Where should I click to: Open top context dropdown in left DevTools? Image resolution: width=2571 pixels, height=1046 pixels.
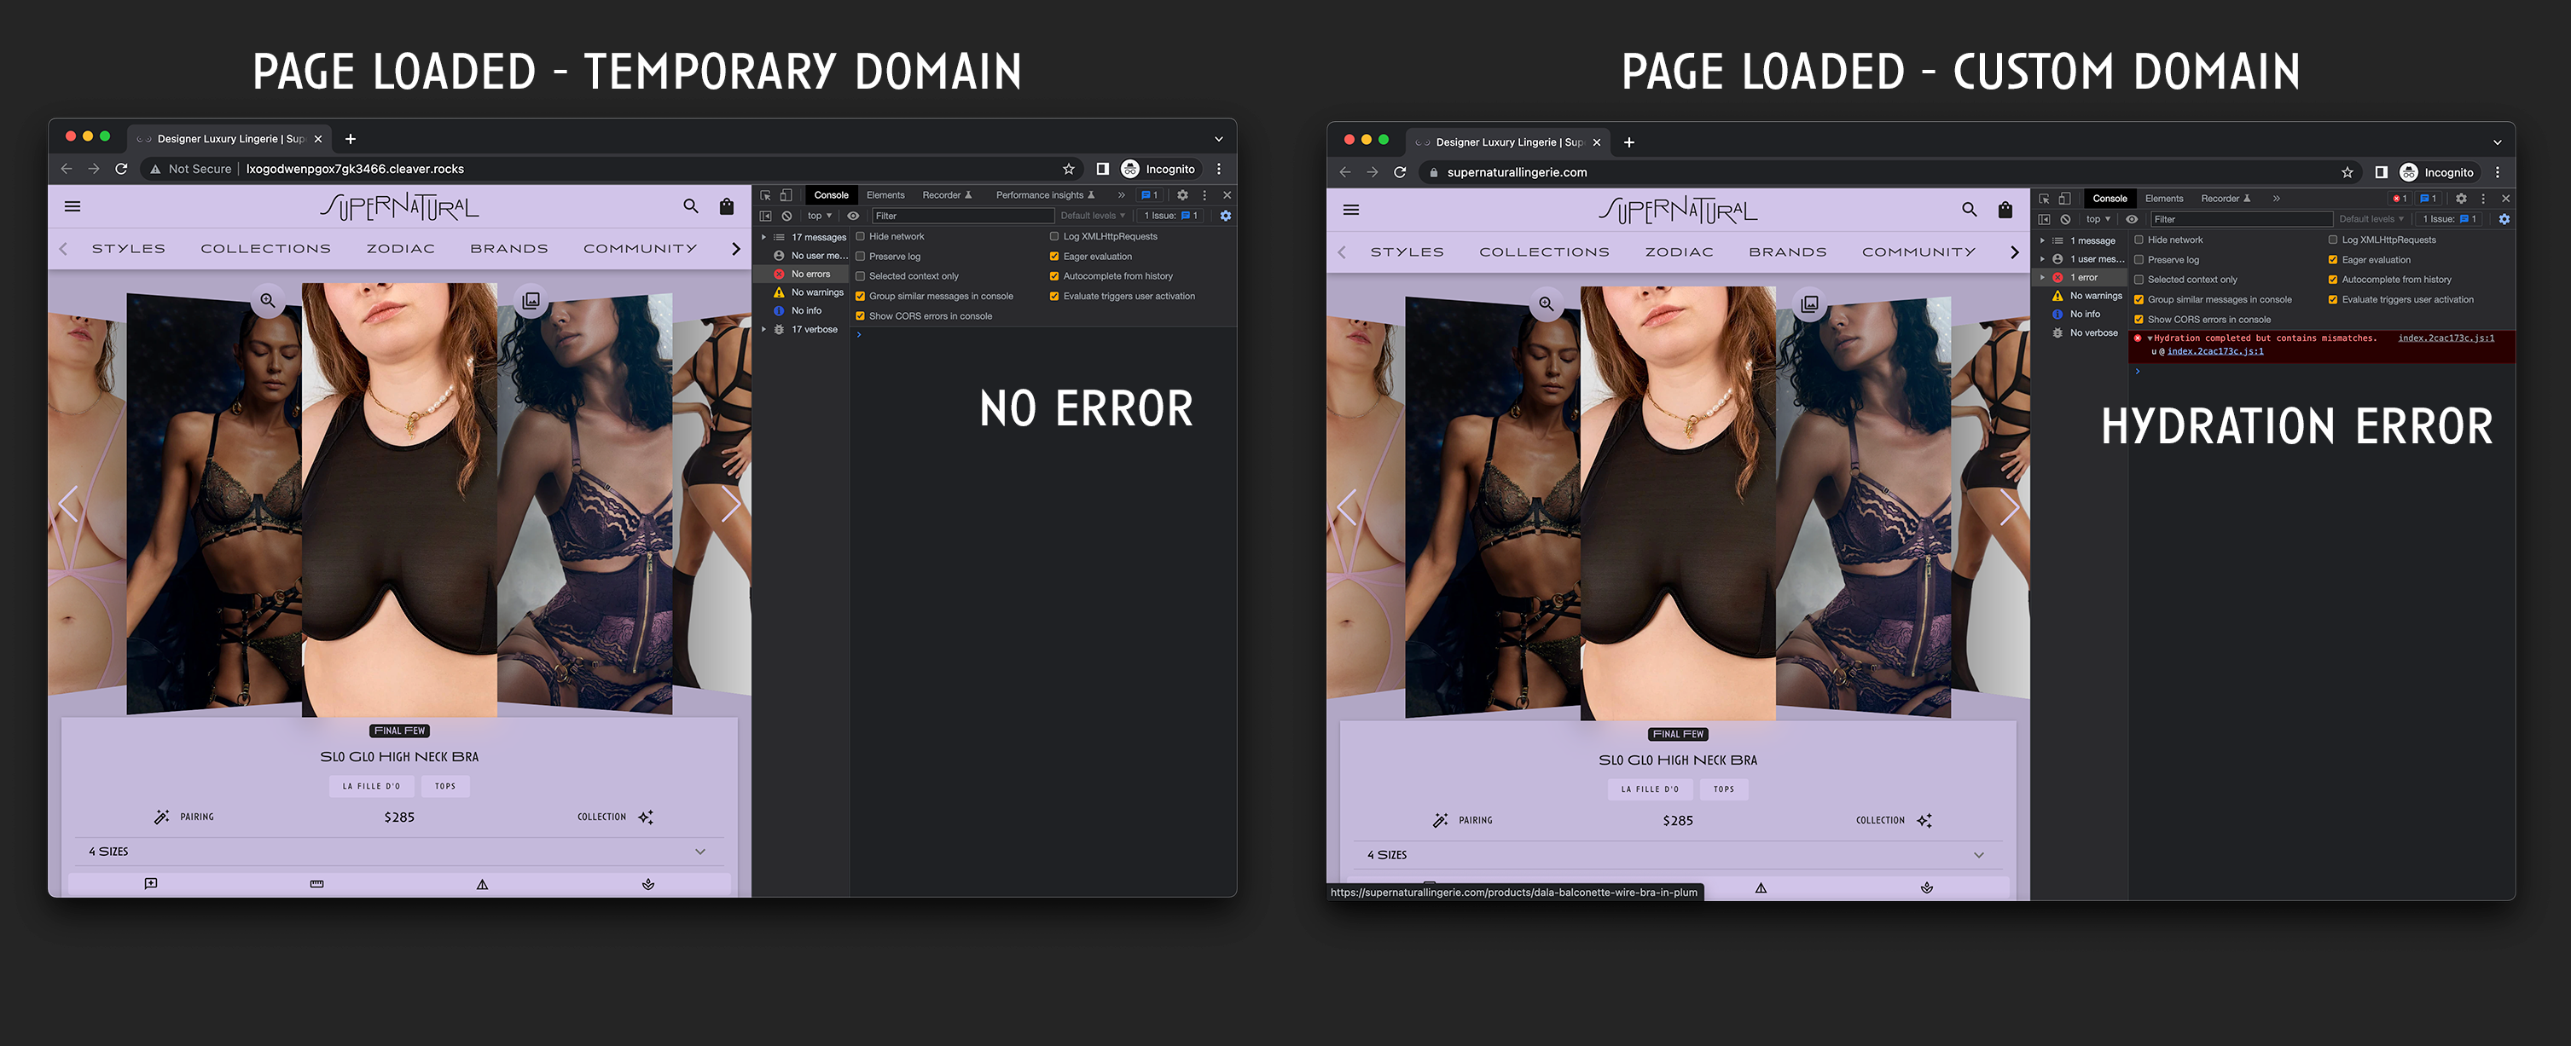coord(820,216)
